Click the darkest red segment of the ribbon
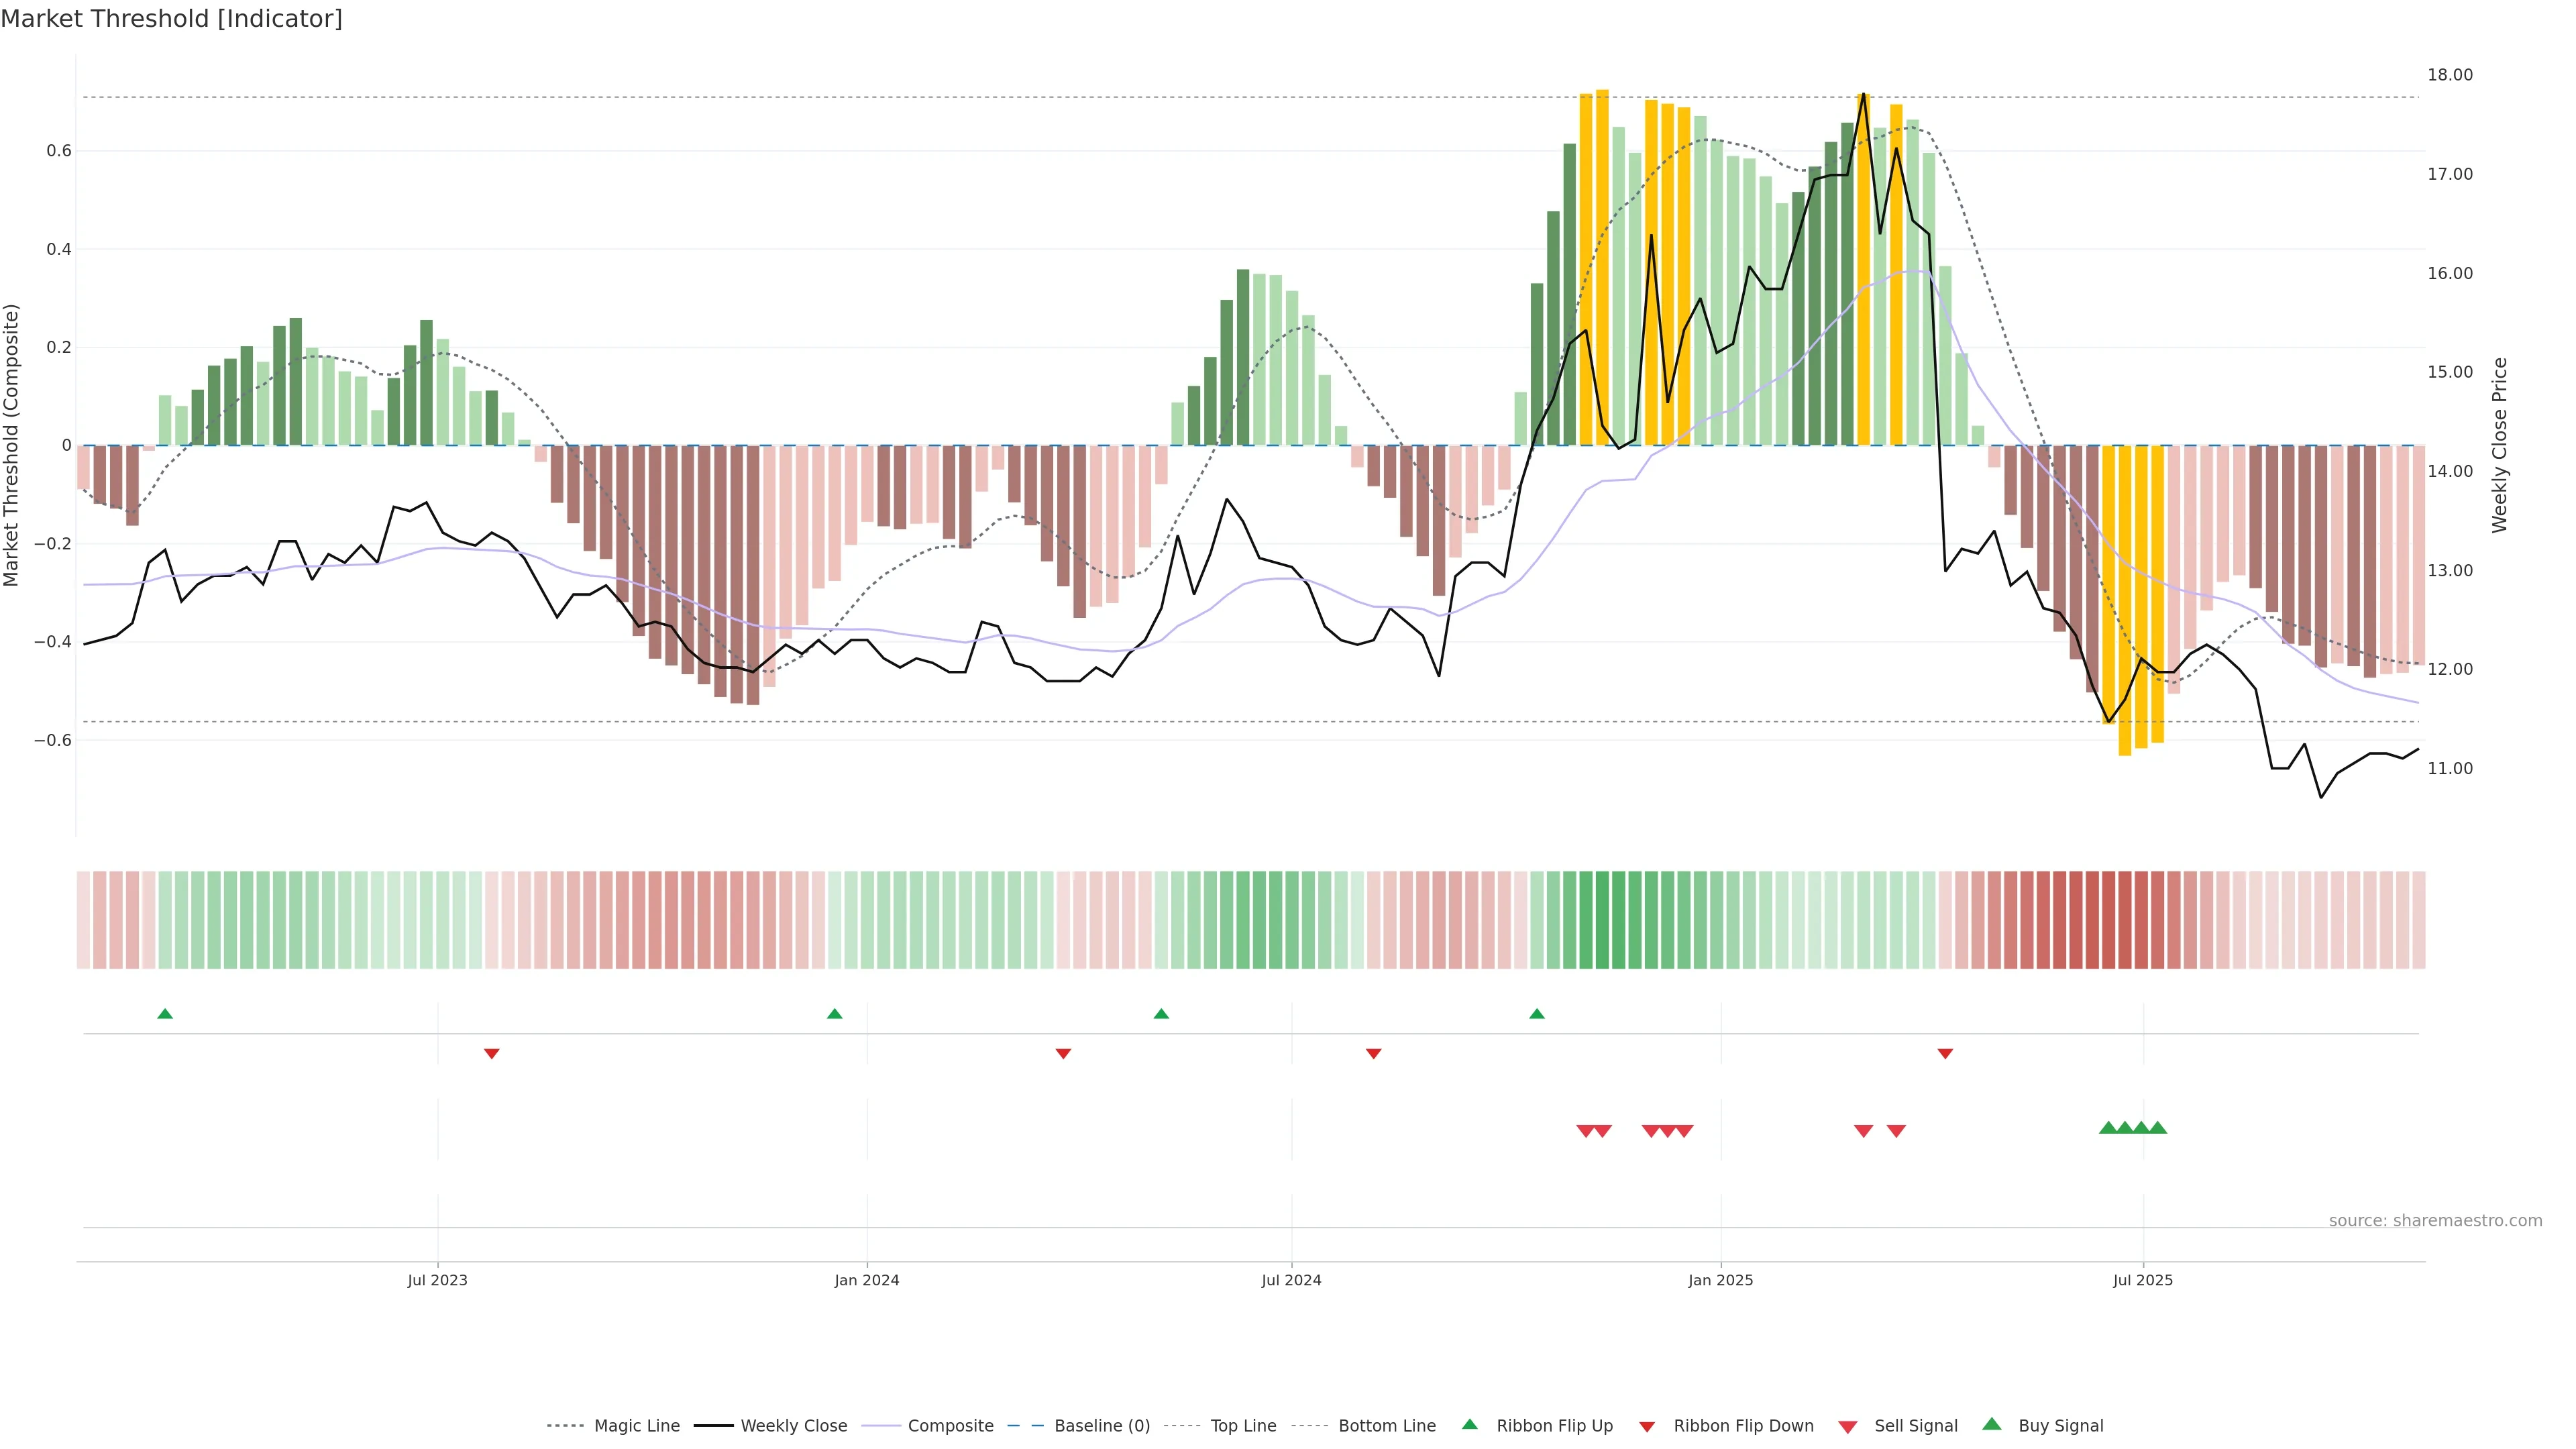Viewport: 2576px width, 1449px height. tap(2108, 920)
